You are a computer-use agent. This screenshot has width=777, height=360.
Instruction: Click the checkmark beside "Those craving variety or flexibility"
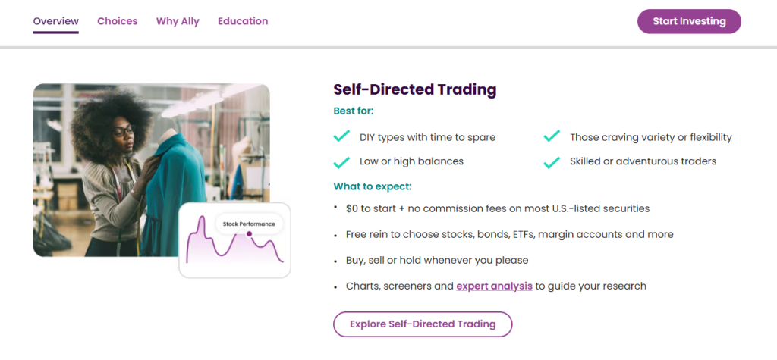coord(552,137)
